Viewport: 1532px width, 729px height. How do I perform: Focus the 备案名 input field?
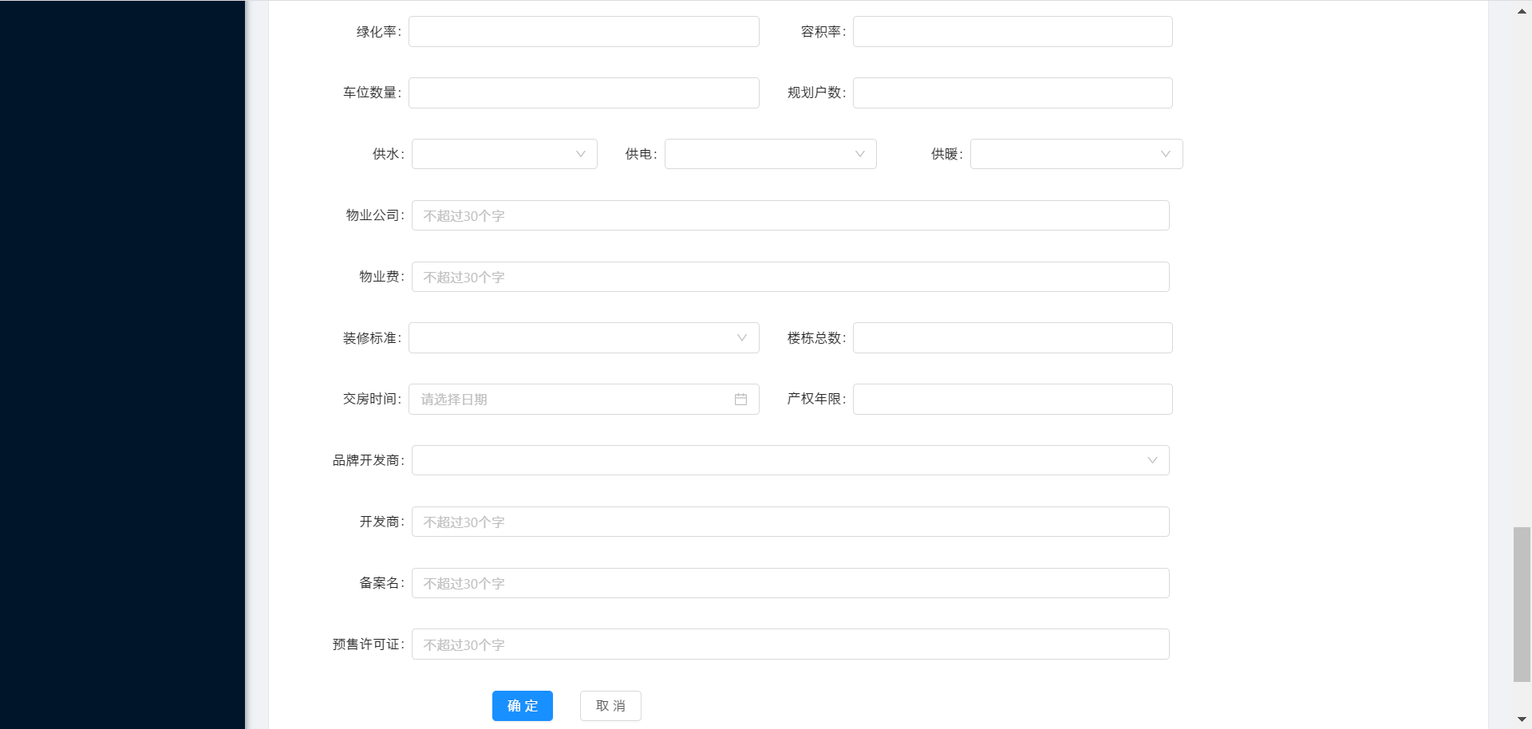click(790, 583)
